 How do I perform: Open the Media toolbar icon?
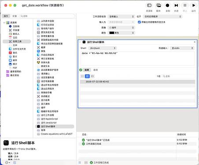[158, 5]
